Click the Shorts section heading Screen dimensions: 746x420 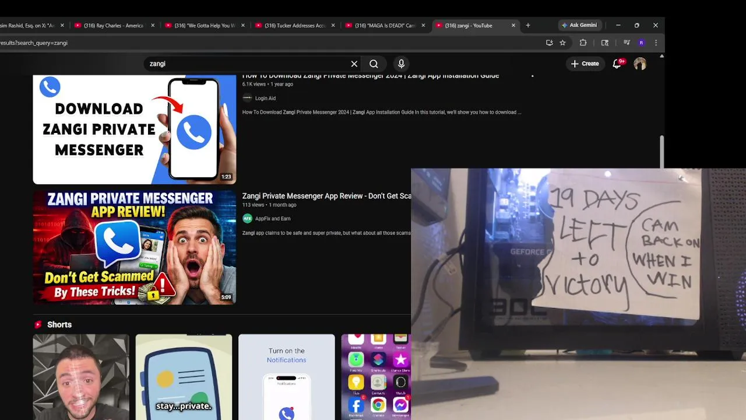coord(59,324)
